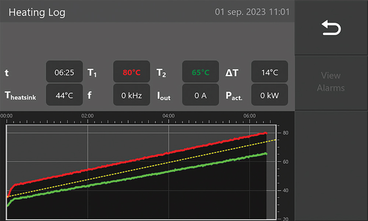
Task: Click the heatsink temperature 44°C box
Action: coord(64,95)
